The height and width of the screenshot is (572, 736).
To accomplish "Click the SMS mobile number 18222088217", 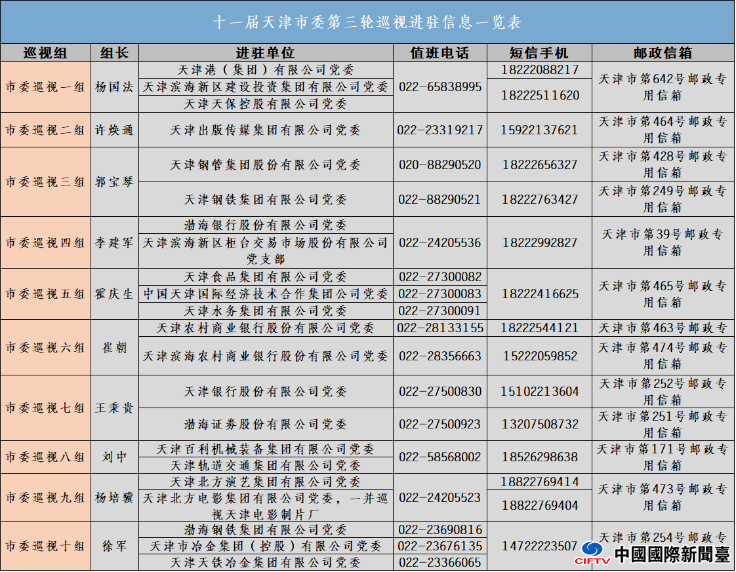I will click(x=540, y=70).
